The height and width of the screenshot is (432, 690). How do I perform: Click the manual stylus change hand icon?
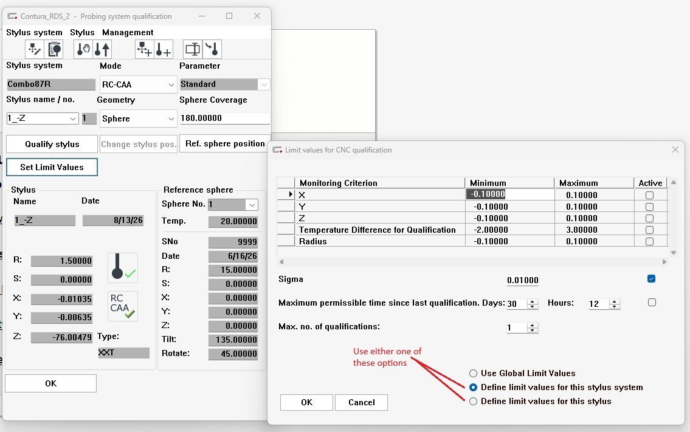pyautogui.click(x=83, y=49)
